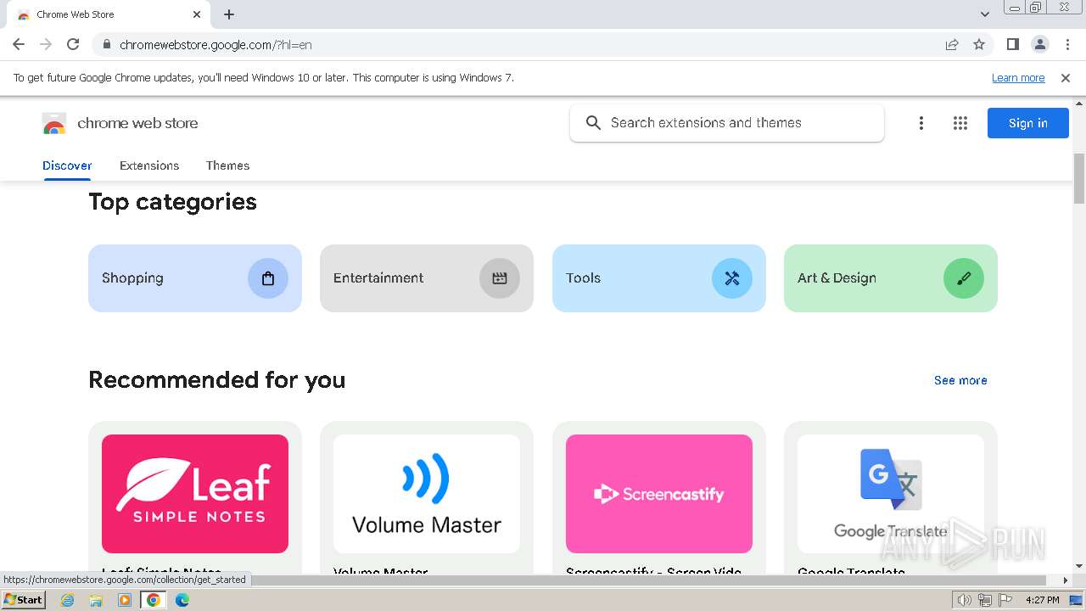This screenshot has width=1086, height=611.
Task: Launch Internet Explorer from taskbar
Action: pyautogui.click(x=68, y=600)
